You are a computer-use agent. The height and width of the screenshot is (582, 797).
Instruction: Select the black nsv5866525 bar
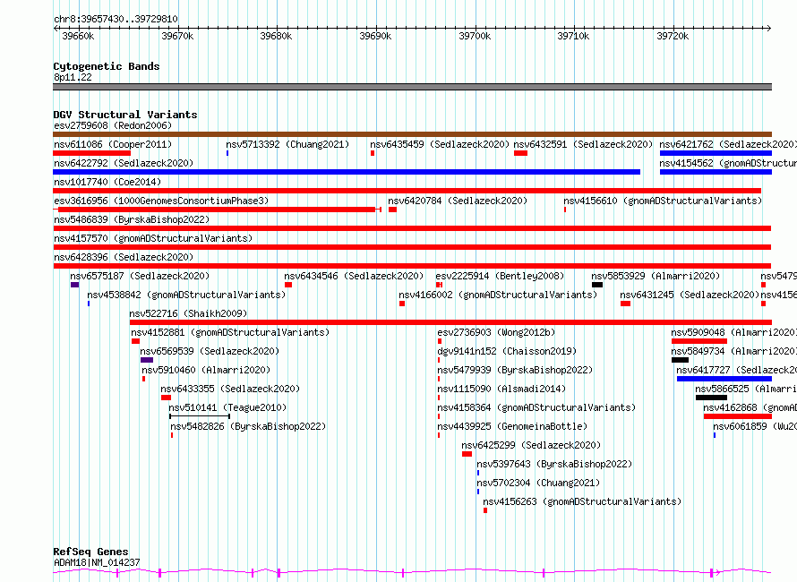(711, 398)
